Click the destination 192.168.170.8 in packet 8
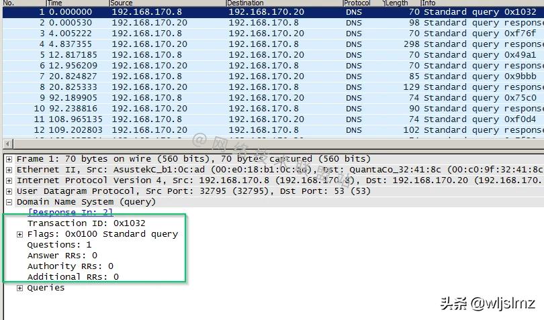Viewport: 544px width, 320px height. click(264, 87)
